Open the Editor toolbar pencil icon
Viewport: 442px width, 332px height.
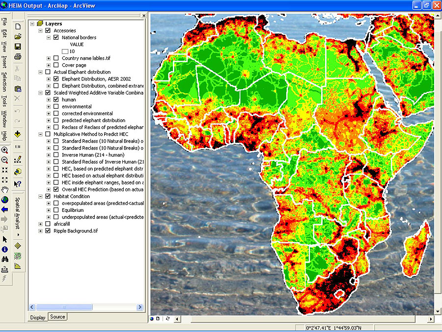point(18,160)
